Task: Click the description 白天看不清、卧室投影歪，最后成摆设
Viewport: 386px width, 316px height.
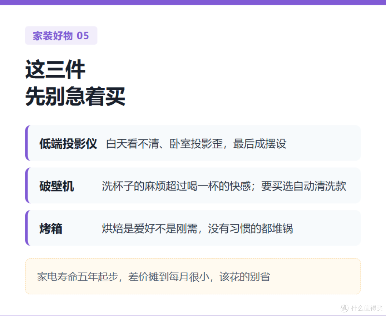Action: point(196,144)
